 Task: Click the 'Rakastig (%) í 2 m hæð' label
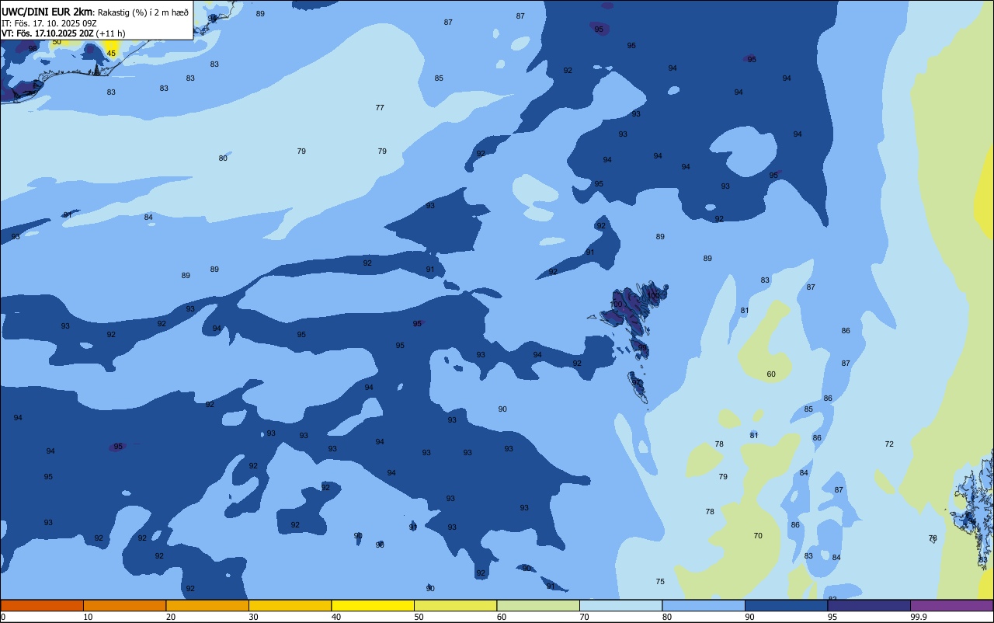[x=143, y=12]
